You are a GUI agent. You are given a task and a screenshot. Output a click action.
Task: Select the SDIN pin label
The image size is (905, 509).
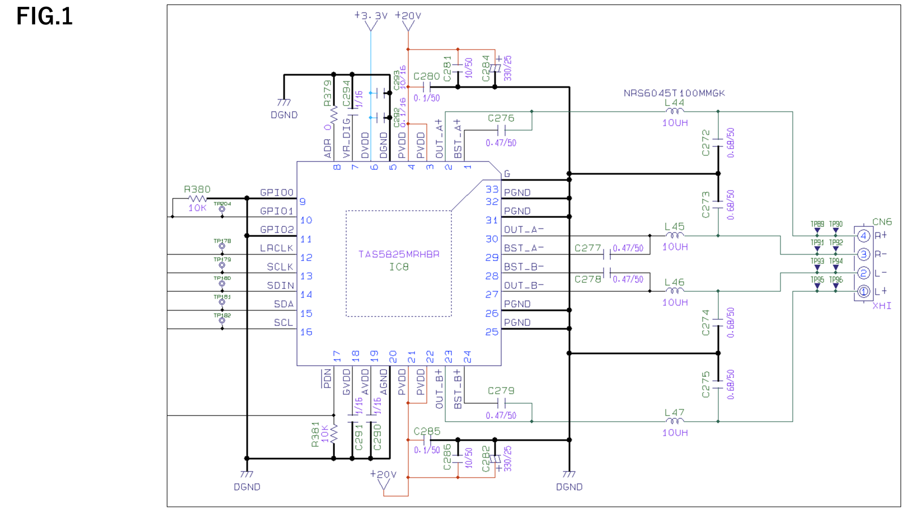click(x=280, y=286)
